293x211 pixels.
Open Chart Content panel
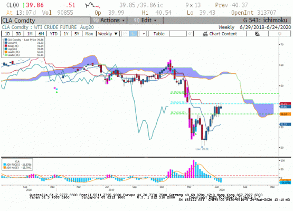tap(220, 34)
